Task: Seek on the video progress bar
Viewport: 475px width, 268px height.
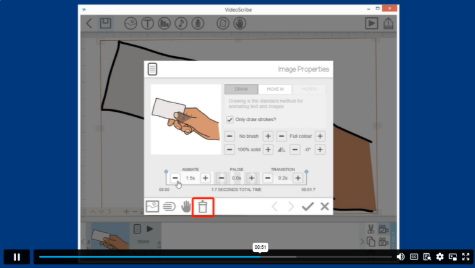Action: [x=215, y=257]
